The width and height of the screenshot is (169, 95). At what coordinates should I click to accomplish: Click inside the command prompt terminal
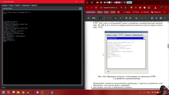click(42, 47)
